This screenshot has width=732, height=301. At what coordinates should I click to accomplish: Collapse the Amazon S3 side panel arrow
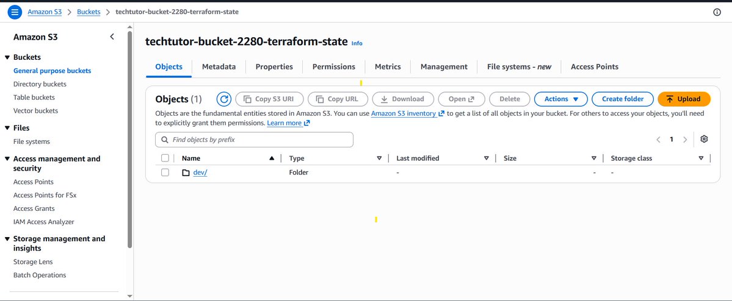pyautogui.click(x=112, y=37)
